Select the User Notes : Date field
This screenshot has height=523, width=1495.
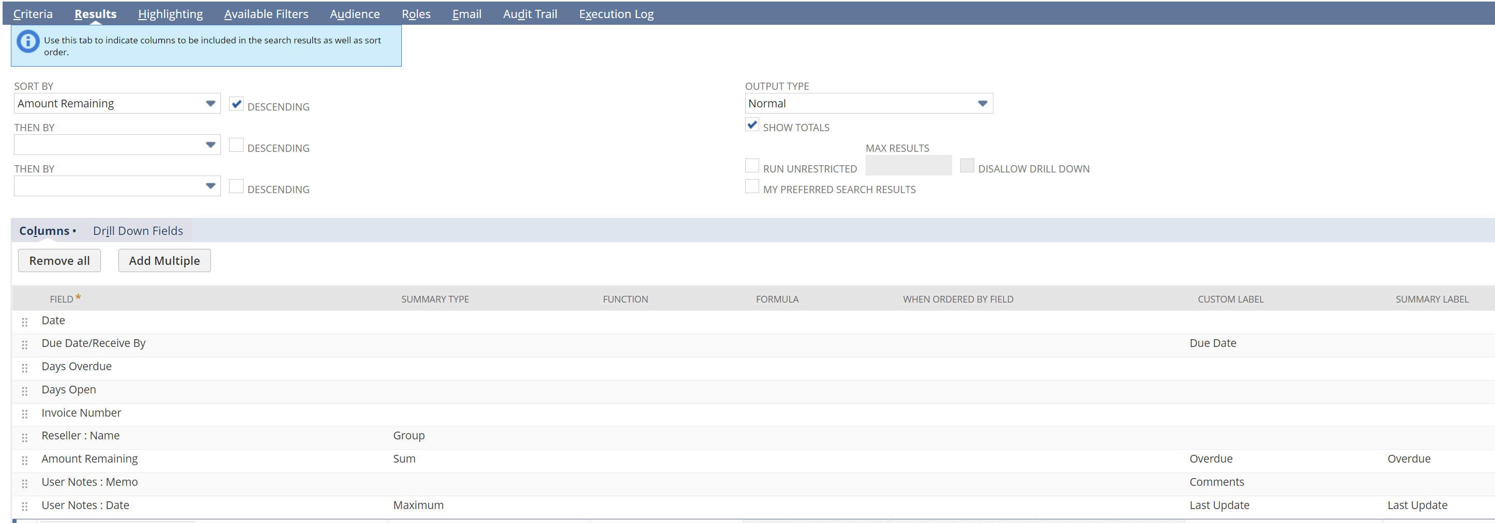tap(85, 505)
